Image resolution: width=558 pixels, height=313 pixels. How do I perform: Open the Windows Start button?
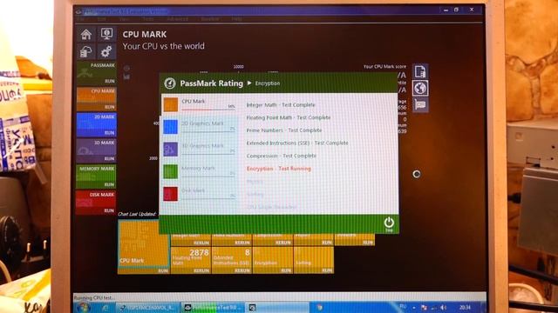[x=84, y=307]
